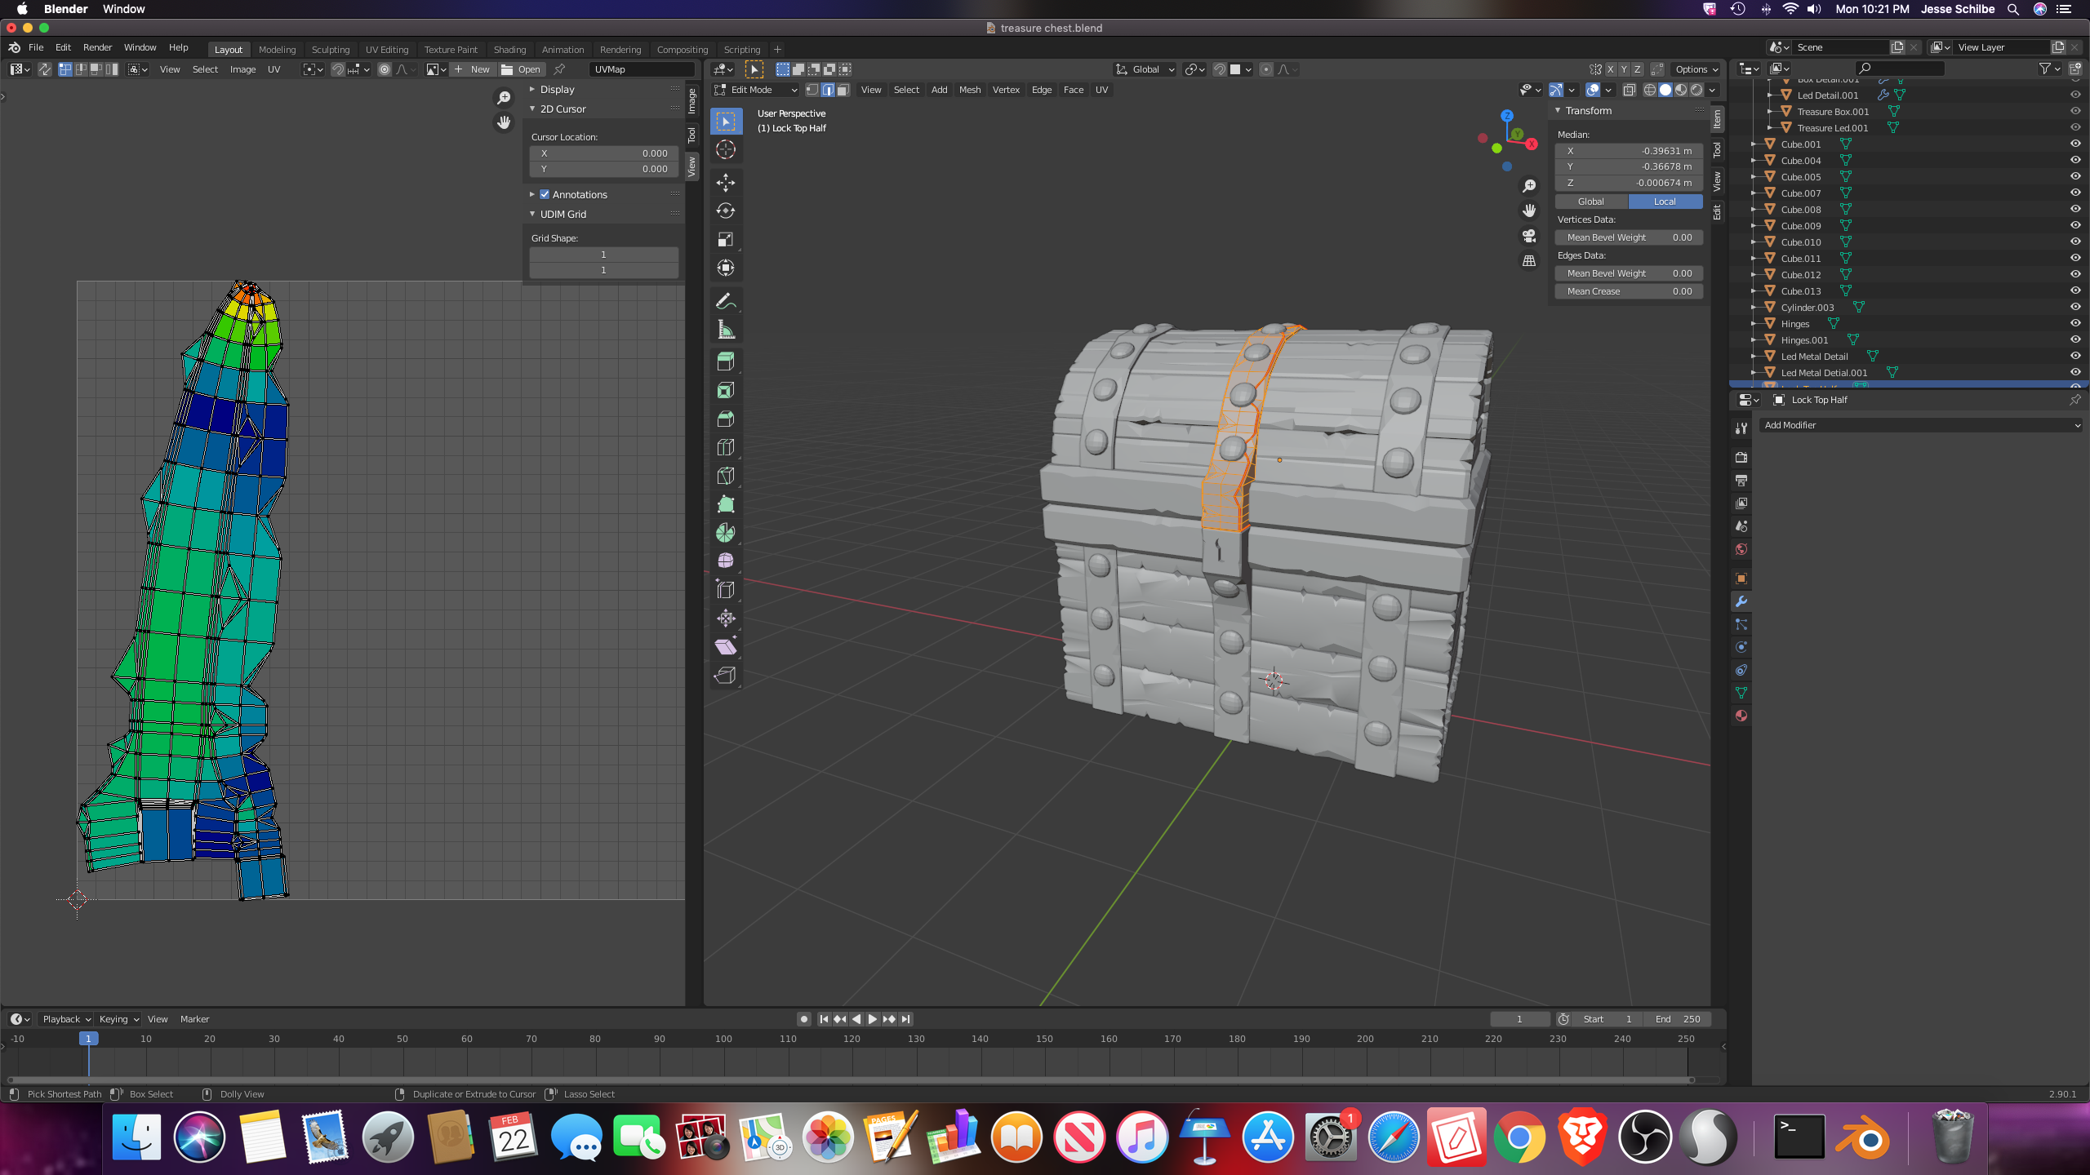Select the Rotate tool icon
Screen dimensions: 2090x1175
click(725, 211)
